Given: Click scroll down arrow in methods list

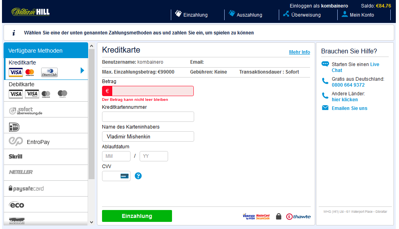Looking at the screenshot, I should tap(92, 222).
